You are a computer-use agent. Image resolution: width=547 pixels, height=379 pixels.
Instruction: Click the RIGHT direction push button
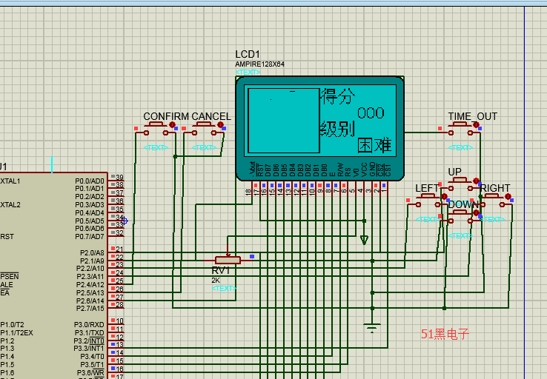(x=492, y=201)
